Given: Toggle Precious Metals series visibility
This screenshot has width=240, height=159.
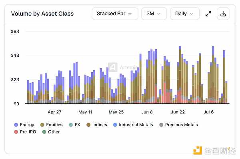Looking at the screenshot, I should pos(179,125).
